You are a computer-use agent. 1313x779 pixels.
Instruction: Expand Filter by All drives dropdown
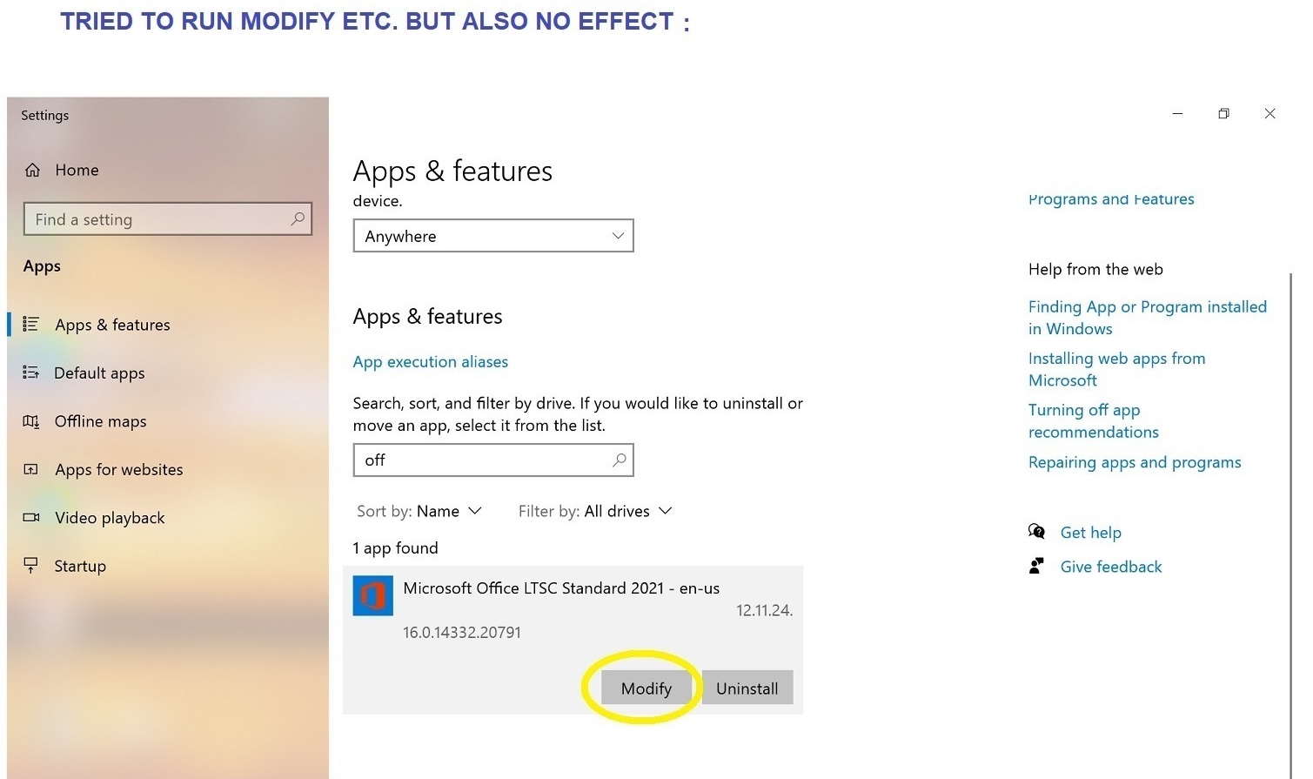[x=595, y=511]
